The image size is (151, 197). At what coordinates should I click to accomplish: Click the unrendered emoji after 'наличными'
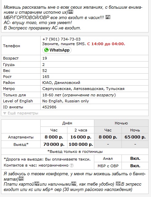pyautogui.click(x=74, y=184)
